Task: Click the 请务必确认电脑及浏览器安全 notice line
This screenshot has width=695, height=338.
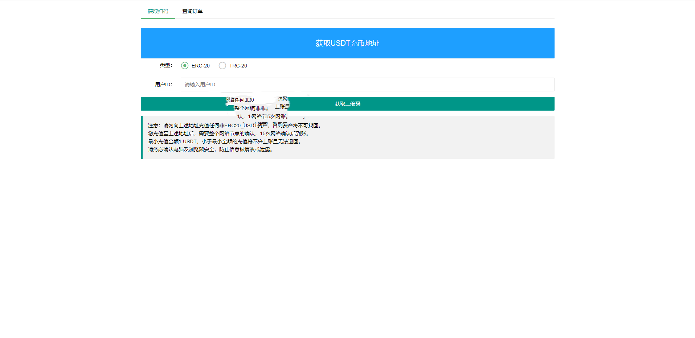Action: point(210,149)
